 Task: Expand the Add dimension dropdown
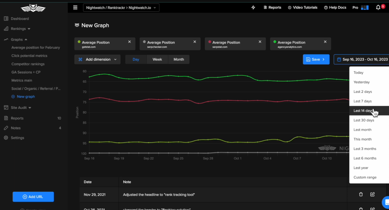click(97, 59)
